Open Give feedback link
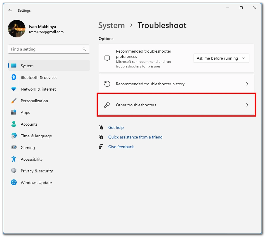The height and width of the screenshot is (239, 267). click(121, 147)
